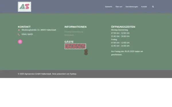The image size is (172, 107).
Task: Open the search magnifier icon
Action: click(x=153, y=7)
